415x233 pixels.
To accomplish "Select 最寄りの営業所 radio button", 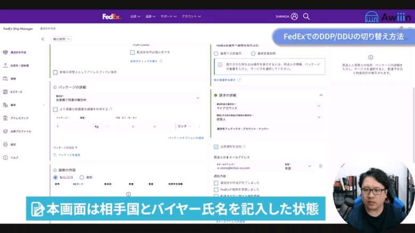I will pyautogui.click(x=216, y=54).
